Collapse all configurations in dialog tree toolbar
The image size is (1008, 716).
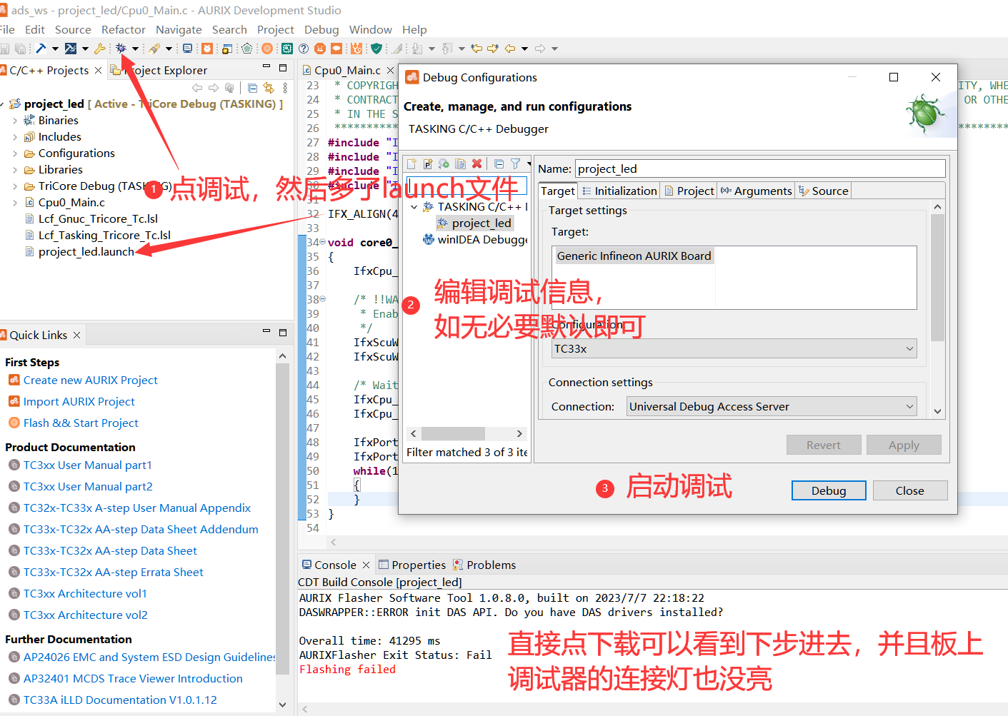click(x=499, y=164)
